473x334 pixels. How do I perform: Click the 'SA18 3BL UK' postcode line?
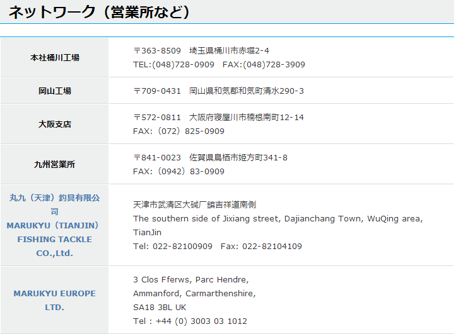coord(160,307)
